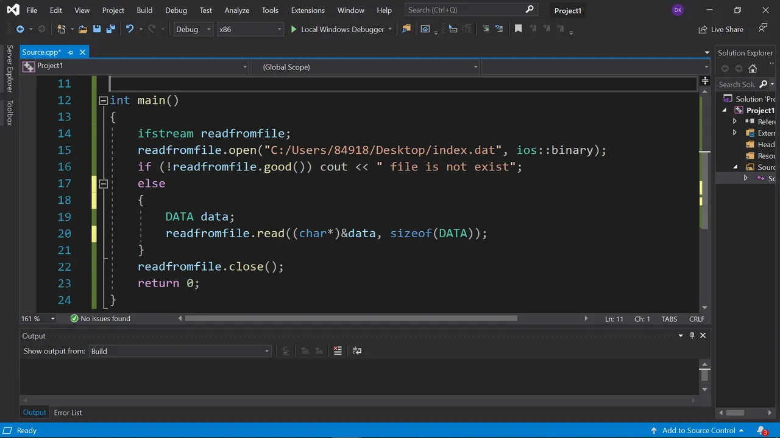Open the File menu
Image resolution: width=780 pixels, height=438 pixels.
[32, 10]
